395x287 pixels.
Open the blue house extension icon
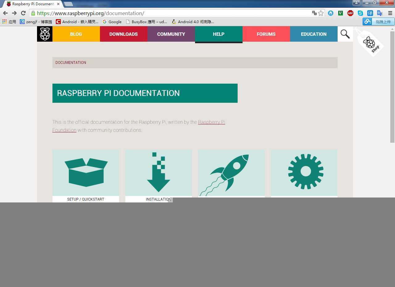331,13
